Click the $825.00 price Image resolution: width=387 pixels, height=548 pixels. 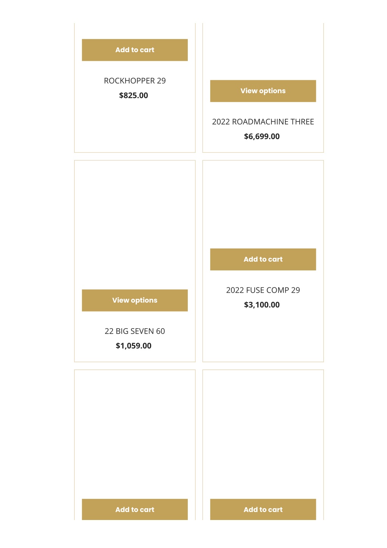click(x=133, y=95)
